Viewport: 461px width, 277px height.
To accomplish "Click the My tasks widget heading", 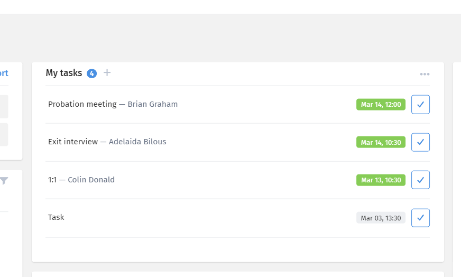I will [x=64, y=73].
